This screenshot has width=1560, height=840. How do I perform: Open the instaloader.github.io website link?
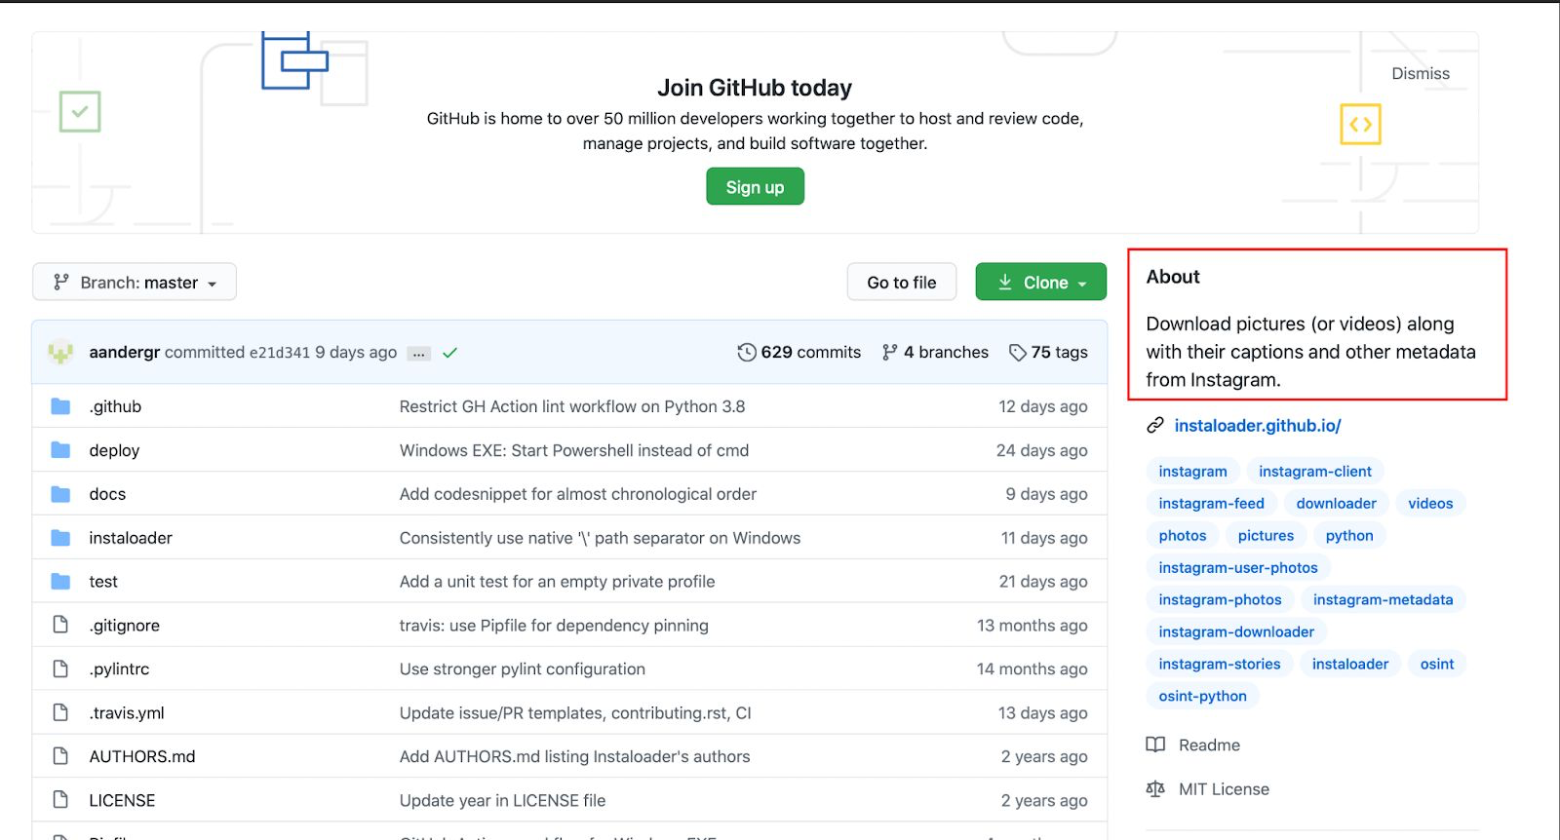[x=1257, y=426]
